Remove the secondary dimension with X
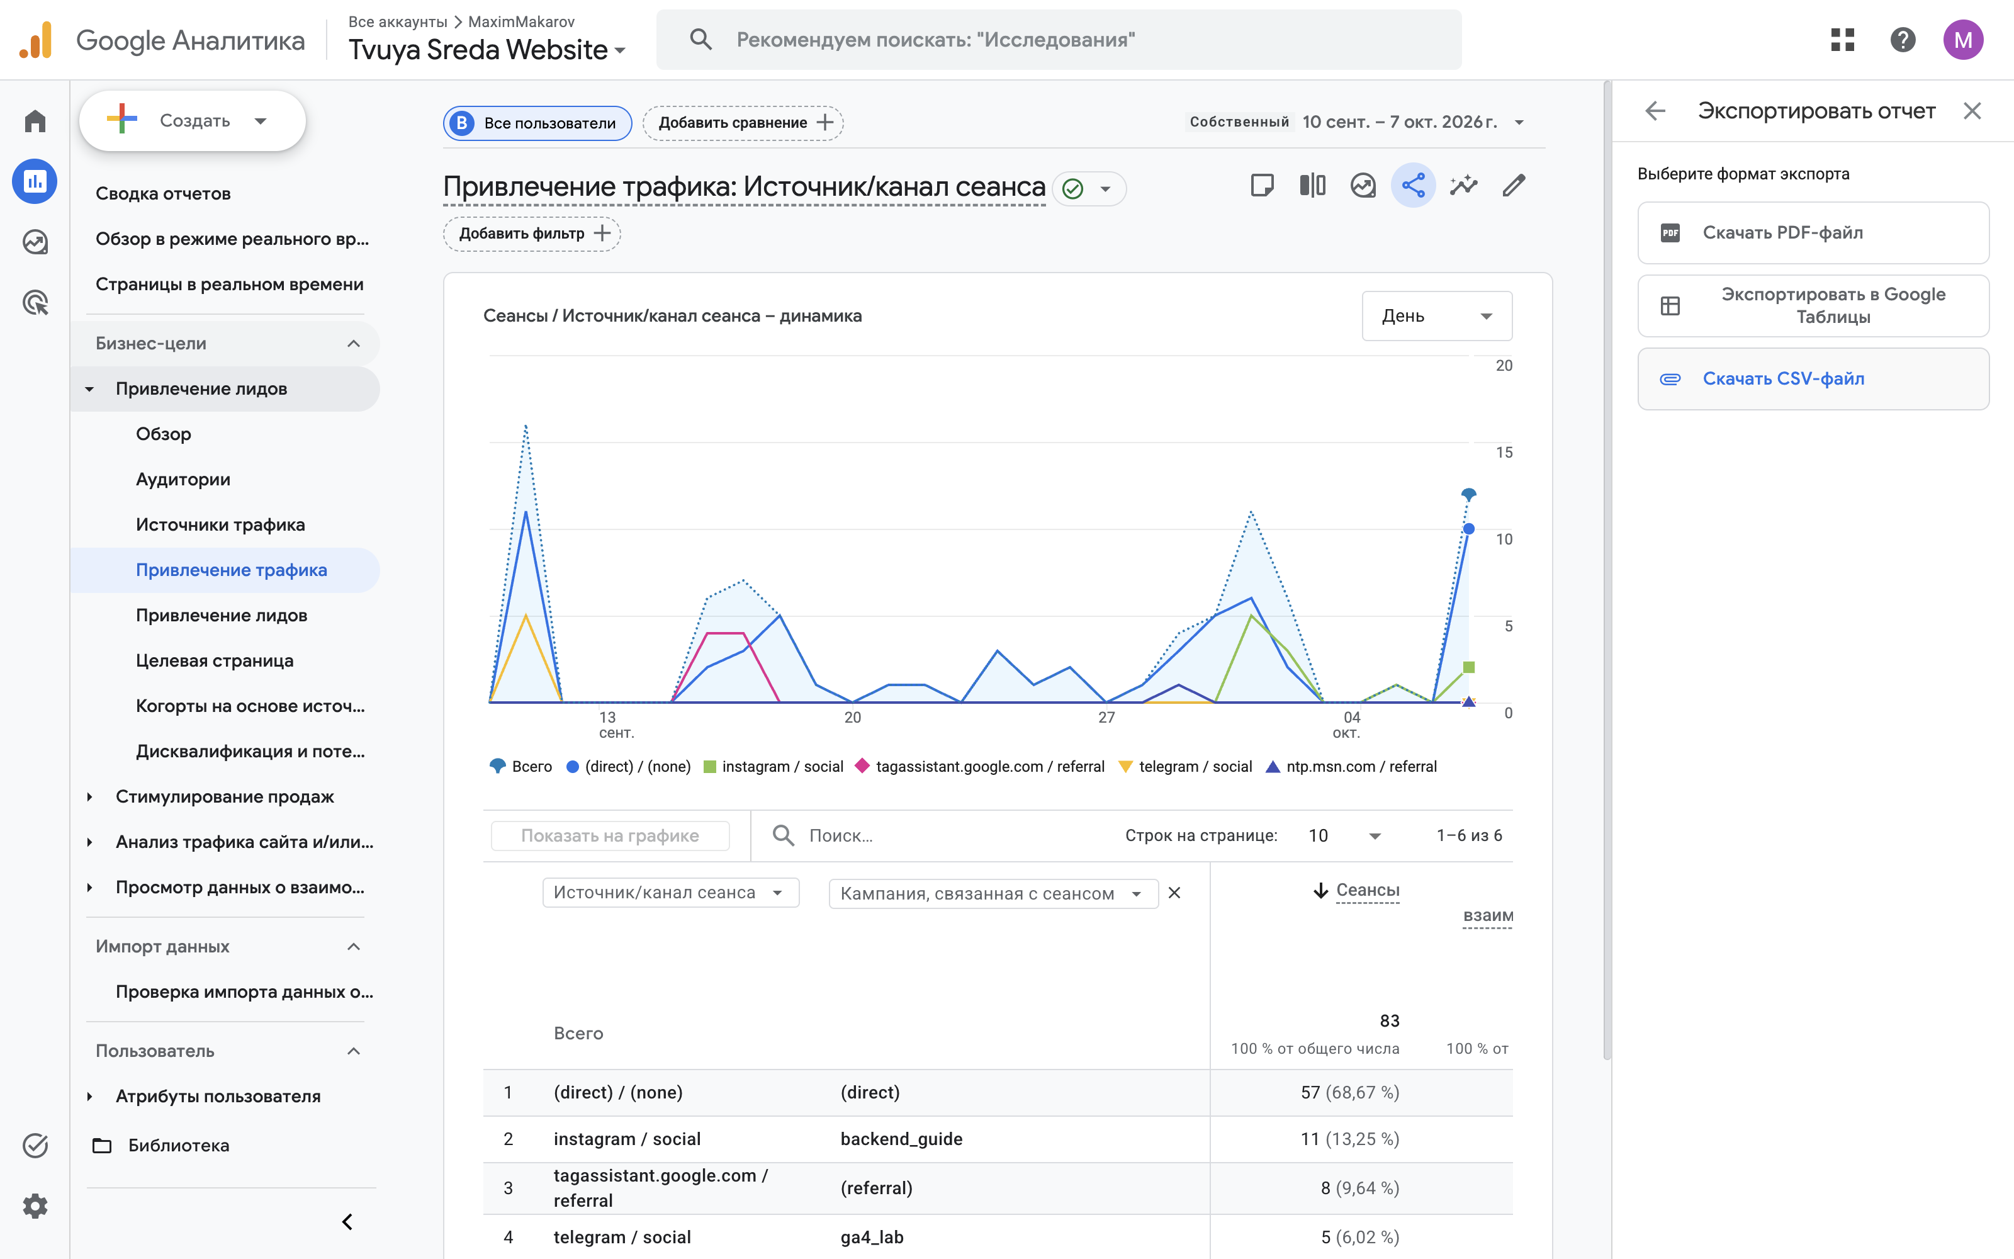The image size is (2014, 1259). [x=1174, y=893]
